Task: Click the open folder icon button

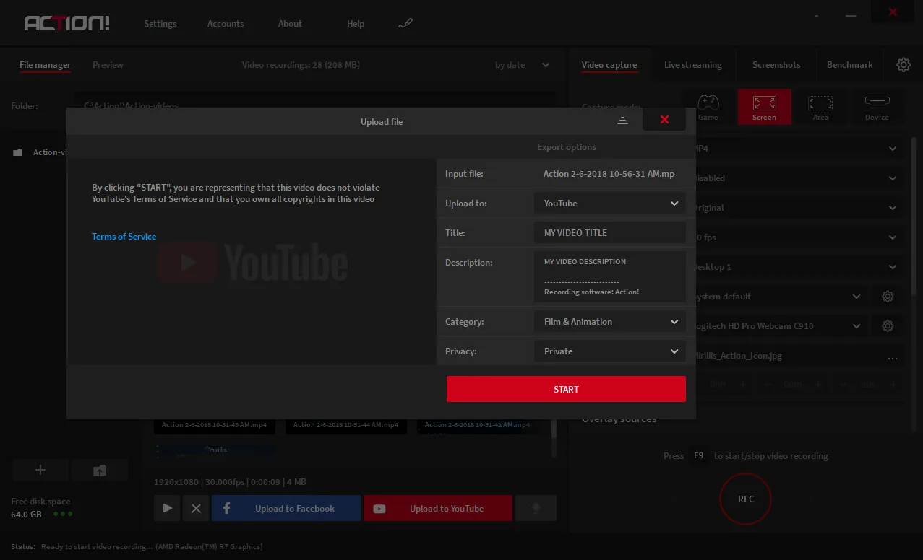Action: [100, 470]
